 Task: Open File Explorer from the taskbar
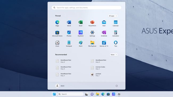tap(97, 94)
